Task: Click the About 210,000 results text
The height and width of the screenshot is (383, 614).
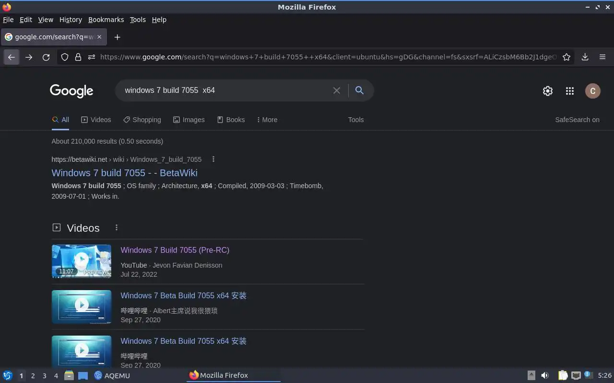Action: point(107,141)
